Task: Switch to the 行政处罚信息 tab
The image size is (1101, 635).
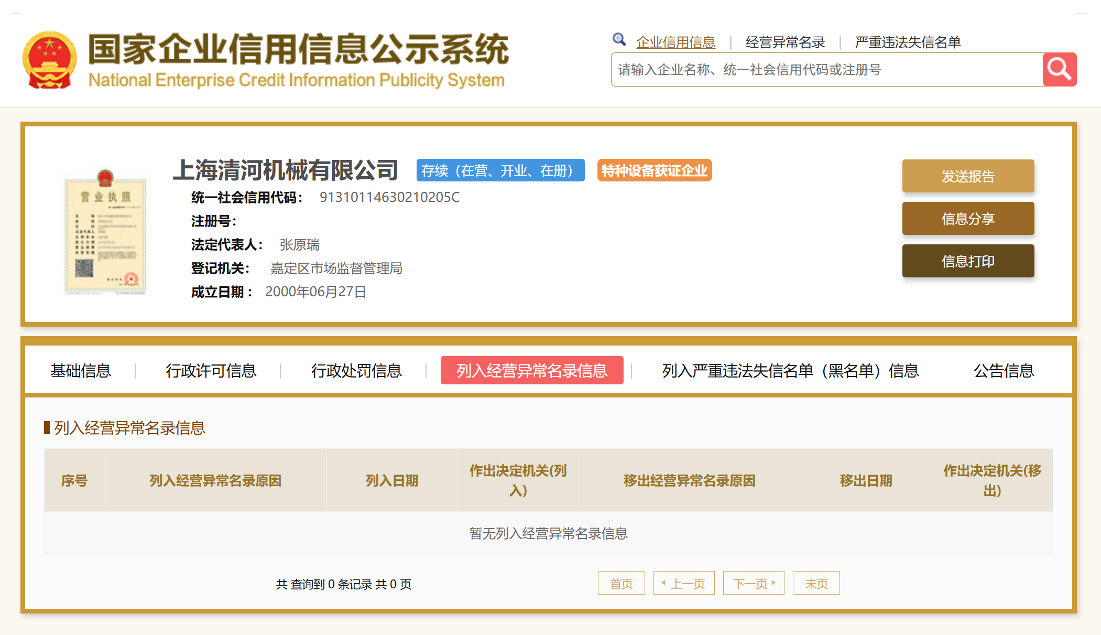Action: (x=356, y=371)
